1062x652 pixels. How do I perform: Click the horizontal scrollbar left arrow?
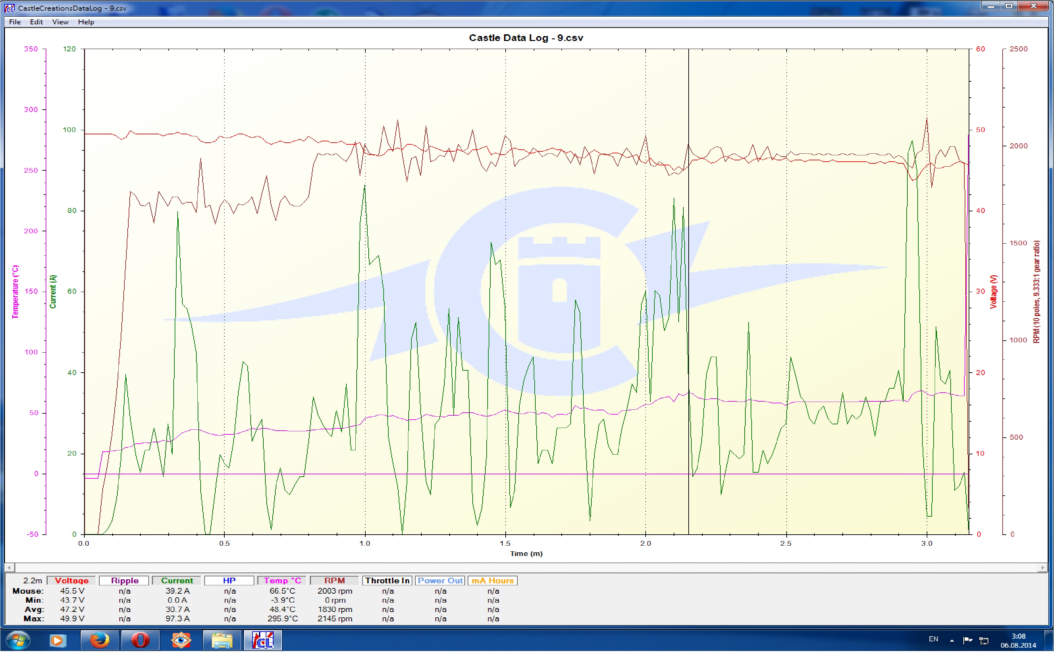click(9, 567)
